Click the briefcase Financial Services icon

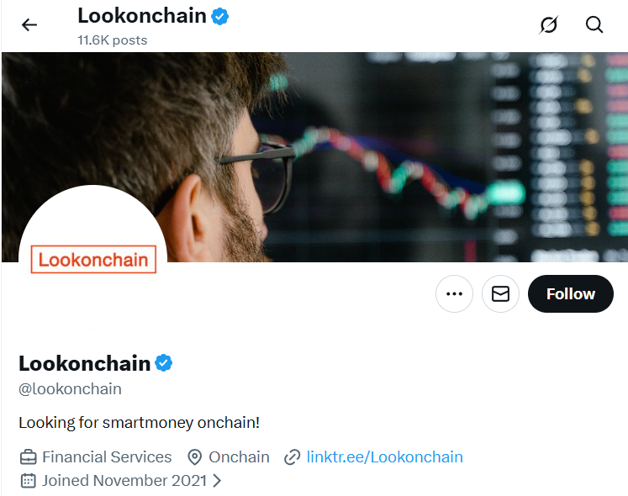(x=29, y=457)
